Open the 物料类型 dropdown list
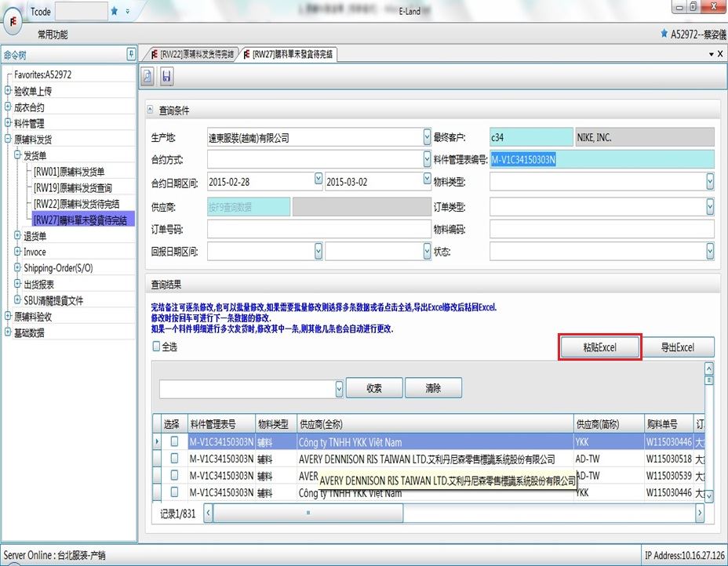The width and height of the screenshot is (728, 566). [709, 182]
